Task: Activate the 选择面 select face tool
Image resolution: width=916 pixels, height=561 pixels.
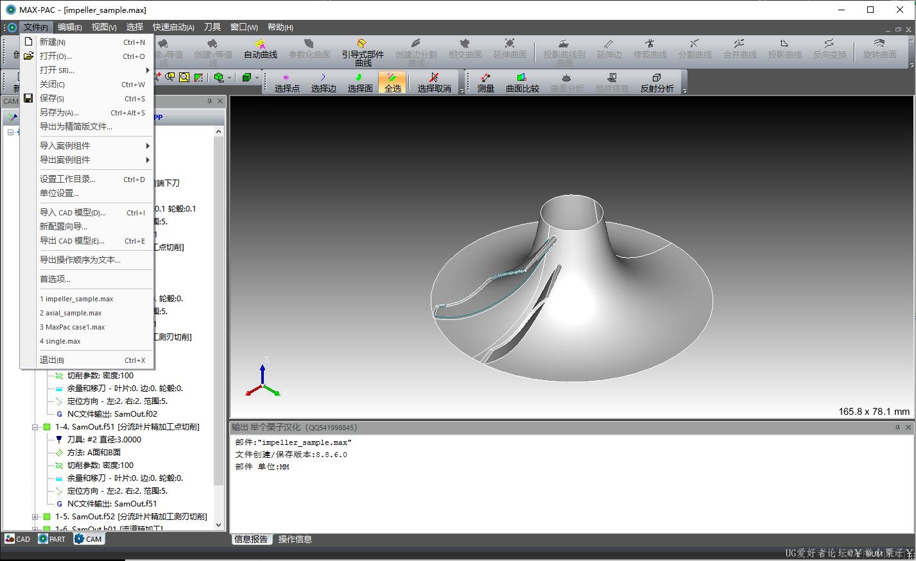Action: pyautogui.click(x=360, y=83)
